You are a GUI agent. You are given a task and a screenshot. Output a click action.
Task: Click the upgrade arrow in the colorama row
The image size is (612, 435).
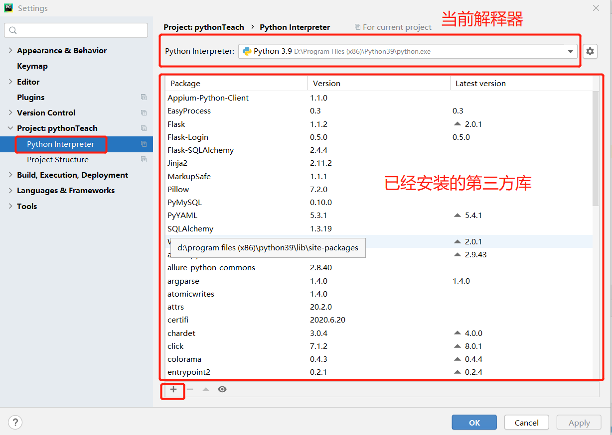pos(458,359)
